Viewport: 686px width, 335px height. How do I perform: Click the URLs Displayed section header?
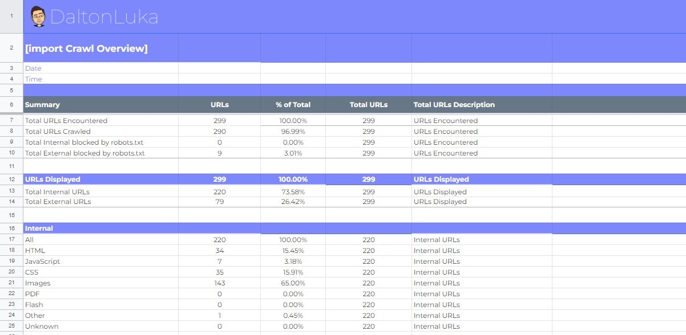click(50, 179)
